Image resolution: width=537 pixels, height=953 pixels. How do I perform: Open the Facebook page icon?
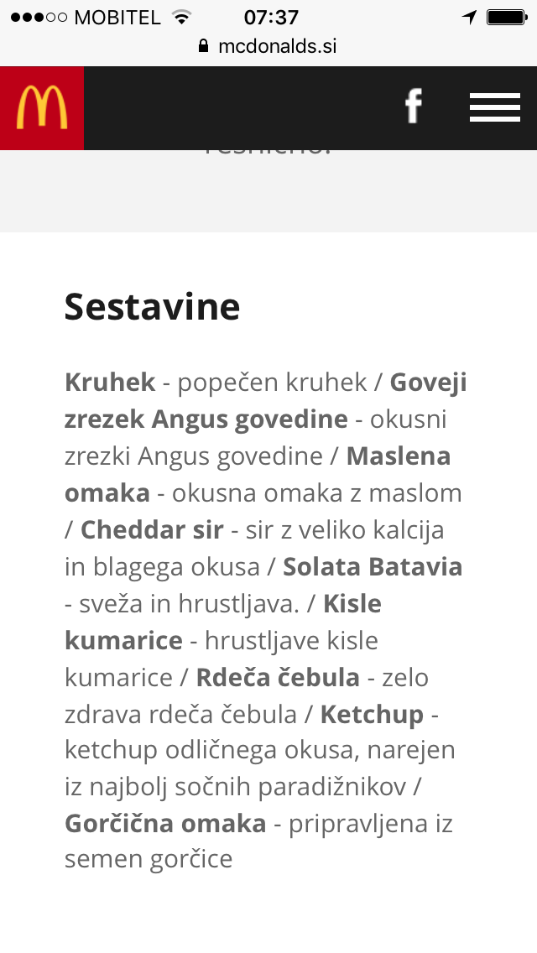[413, 107]
